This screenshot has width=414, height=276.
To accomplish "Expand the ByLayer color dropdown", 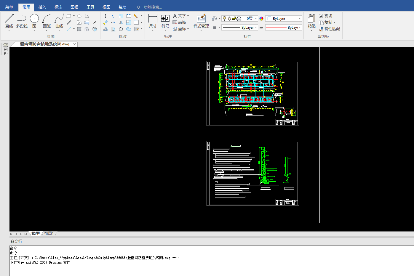I will pos(300,19).
